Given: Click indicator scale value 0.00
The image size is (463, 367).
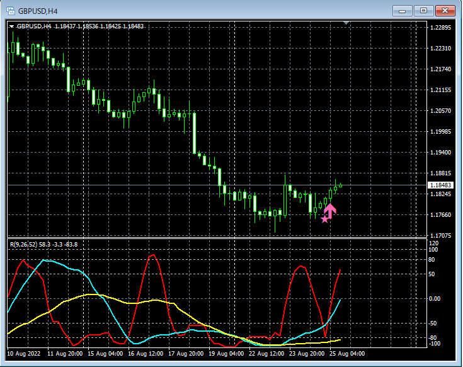Looking at the screenshot, I should 435,299.
